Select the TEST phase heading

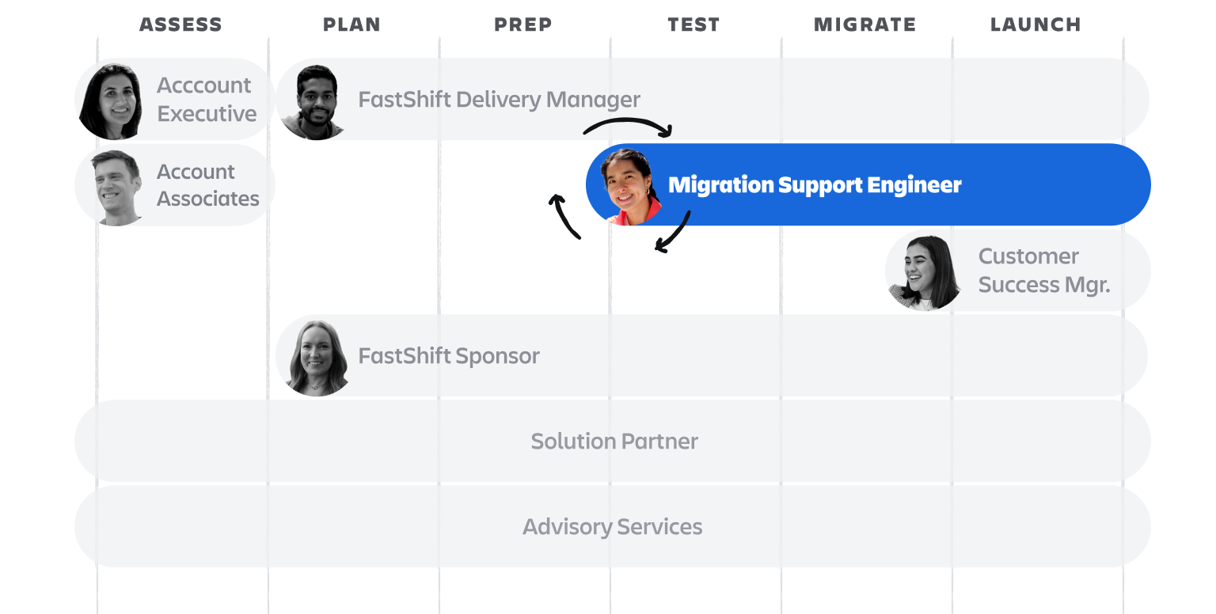tap(693, 25)
